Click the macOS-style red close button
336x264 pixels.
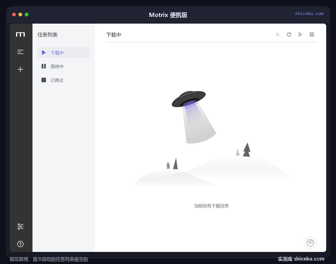click(14, 15)
